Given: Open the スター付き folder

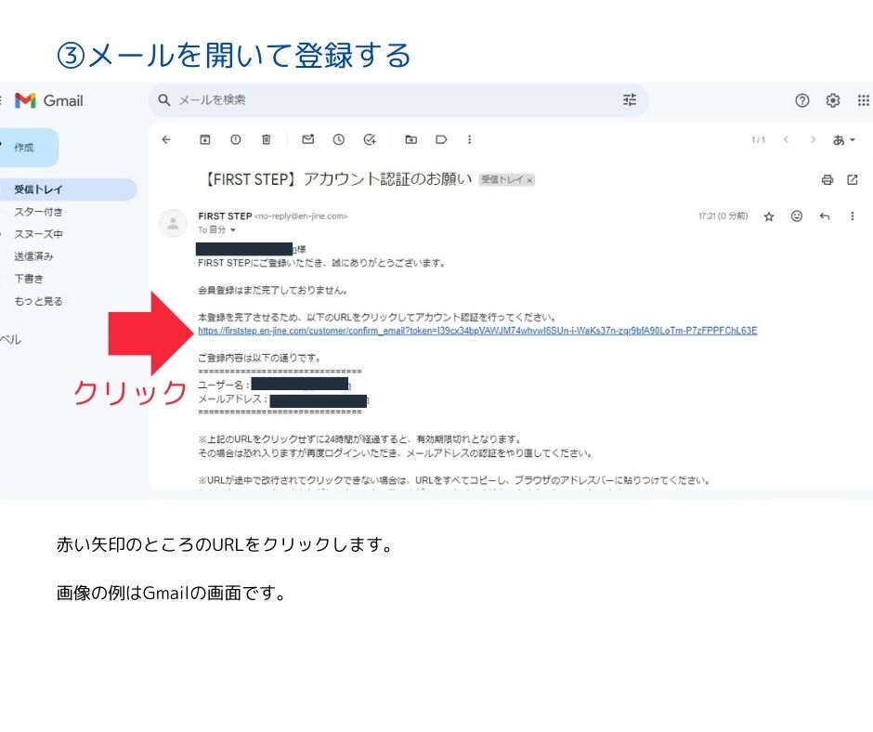Looking at the screenshot, I should [x=38, y=212].
